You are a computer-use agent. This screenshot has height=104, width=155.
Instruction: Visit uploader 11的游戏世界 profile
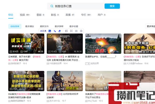(56, 63)
